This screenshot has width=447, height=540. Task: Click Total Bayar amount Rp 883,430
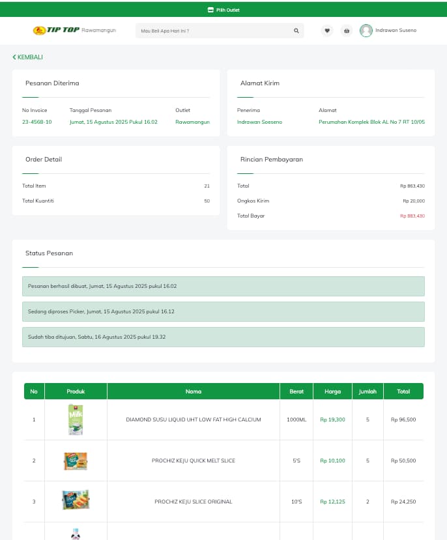412,216
